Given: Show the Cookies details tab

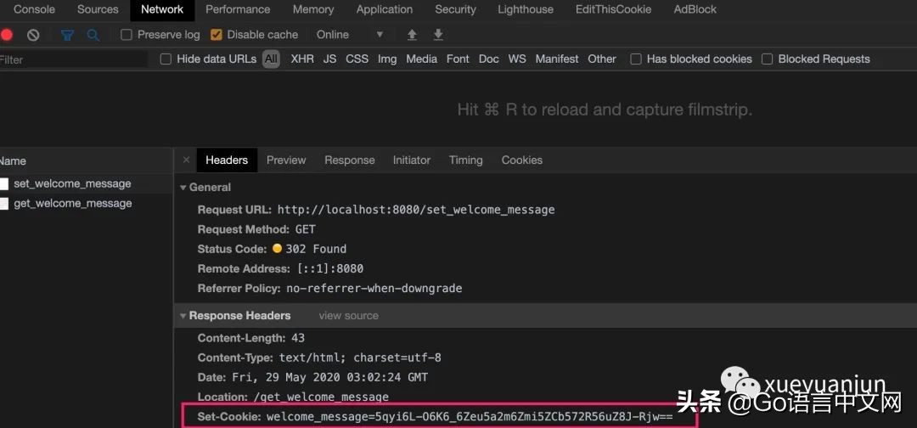Looking at the screenshot, I should point(521,160).
